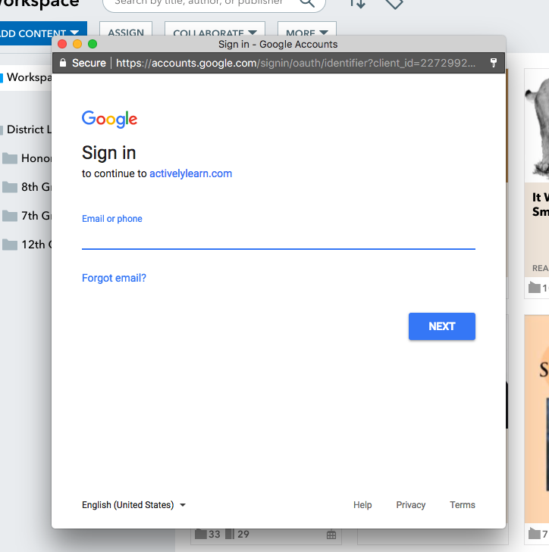Click the sort arrows icon in background toolbar
The image size is (549, 552).
click(357, 4)
